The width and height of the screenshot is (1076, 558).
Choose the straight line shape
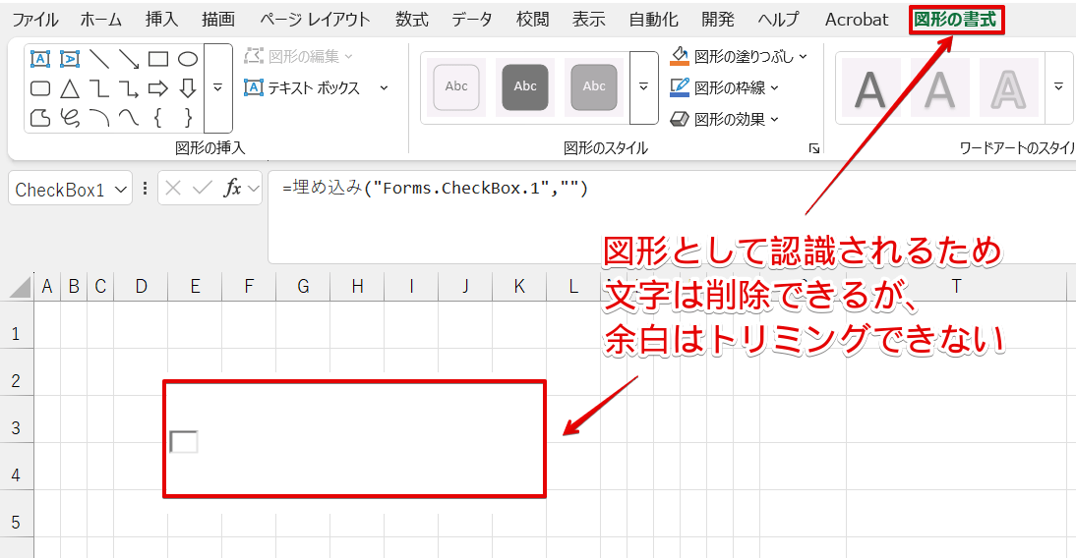tap(99, 59)
